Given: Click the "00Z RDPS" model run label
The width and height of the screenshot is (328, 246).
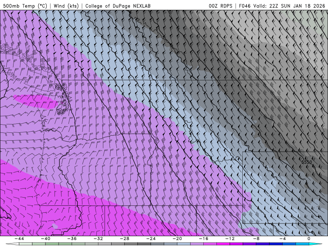Looking at the screenshot, I should (221, 6).
